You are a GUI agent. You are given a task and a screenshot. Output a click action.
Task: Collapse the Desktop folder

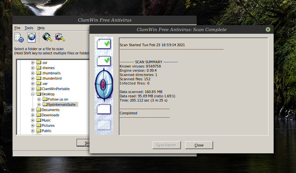[x=33, y=94]
